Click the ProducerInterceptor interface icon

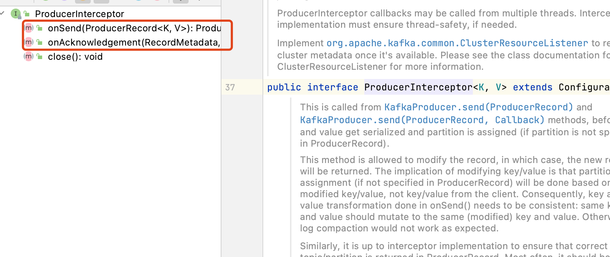click(16, 14)
